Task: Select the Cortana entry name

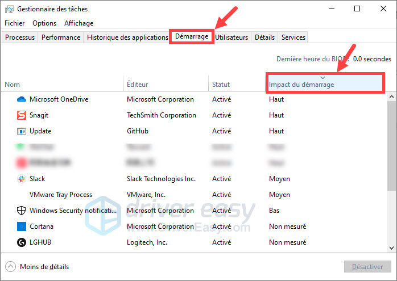Action: (x=42, y=227)
